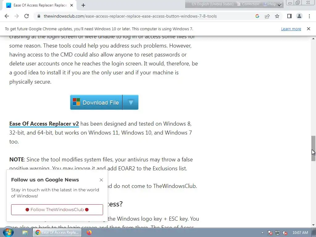Open the 10:07 AM clock
The image size is (316, 237).
click(300, 233)
